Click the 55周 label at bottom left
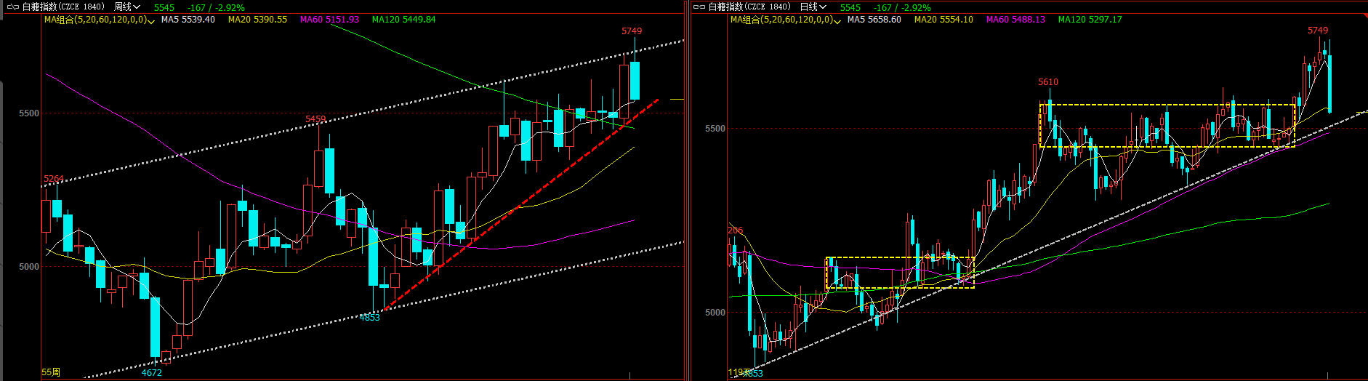The height and width of the screenshot is (381, 1368). click(51, 372)
